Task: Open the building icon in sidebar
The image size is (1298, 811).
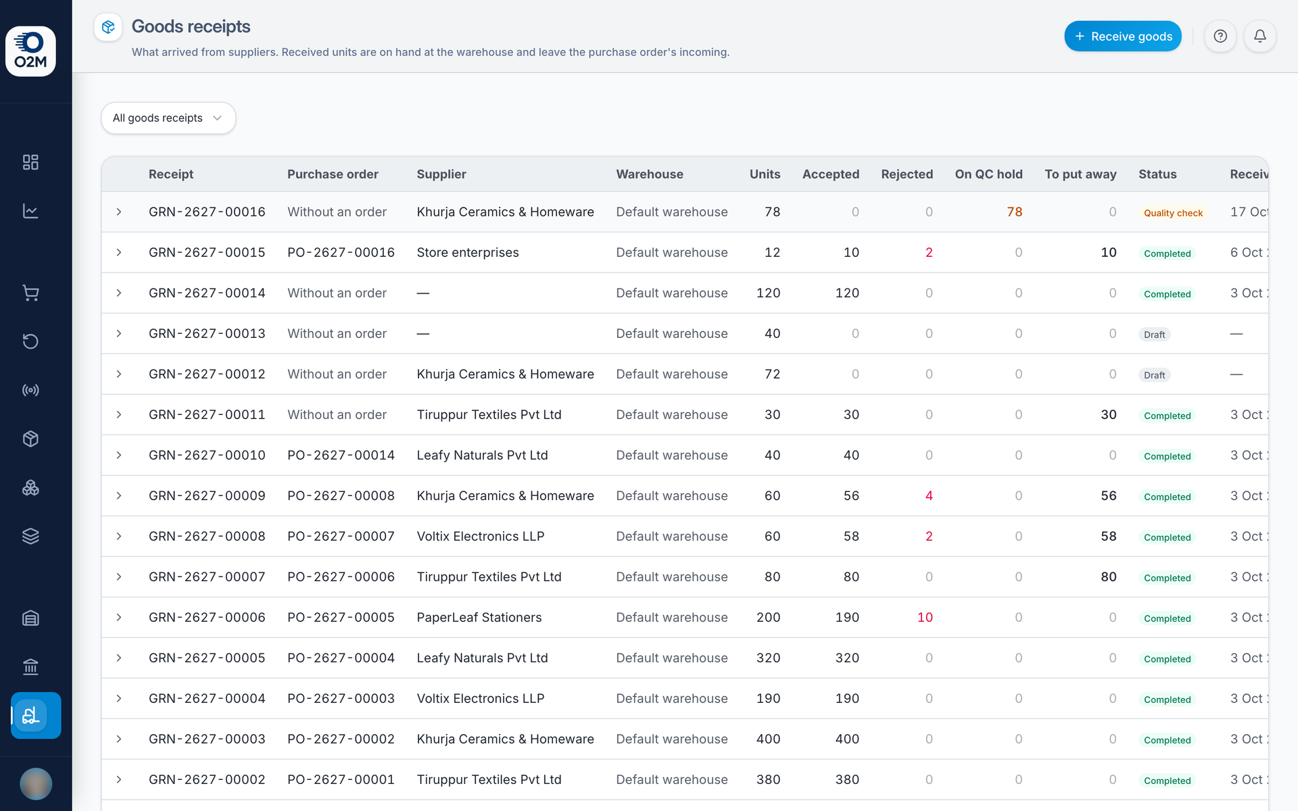Action: pyautogui.click(x=30, y=618)
